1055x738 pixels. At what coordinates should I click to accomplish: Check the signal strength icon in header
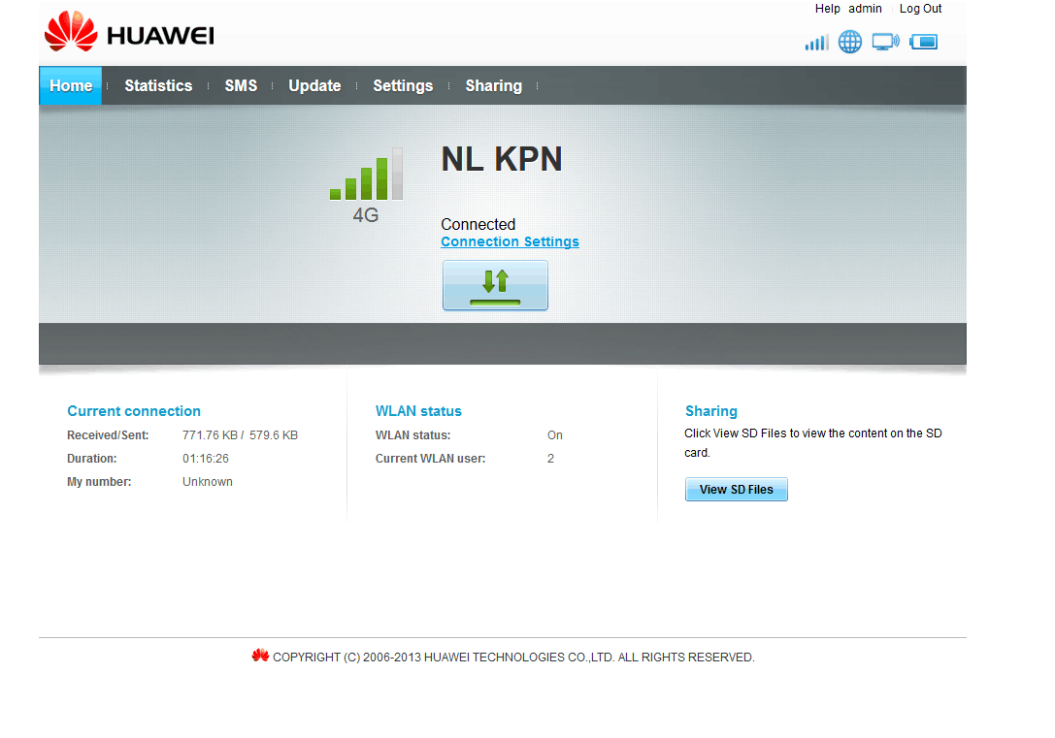tap(816, 43)
